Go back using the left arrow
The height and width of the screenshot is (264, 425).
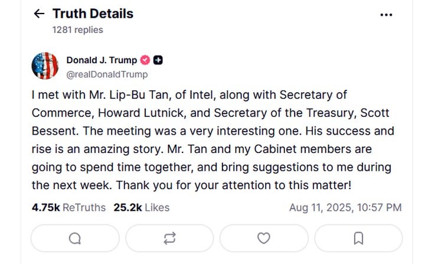pos(39,14)
